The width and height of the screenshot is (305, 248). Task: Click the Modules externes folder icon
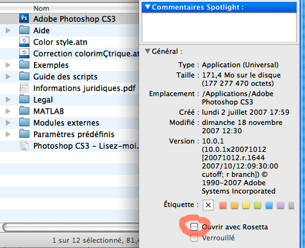(24, 122)
